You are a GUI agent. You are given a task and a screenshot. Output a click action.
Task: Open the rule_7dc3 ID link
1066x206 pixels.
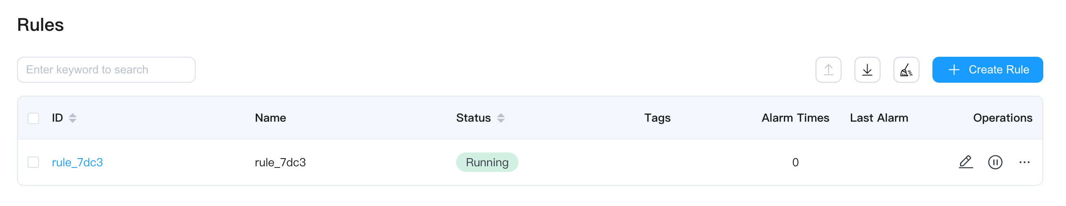pyautogui.click(x=78, y=162)
